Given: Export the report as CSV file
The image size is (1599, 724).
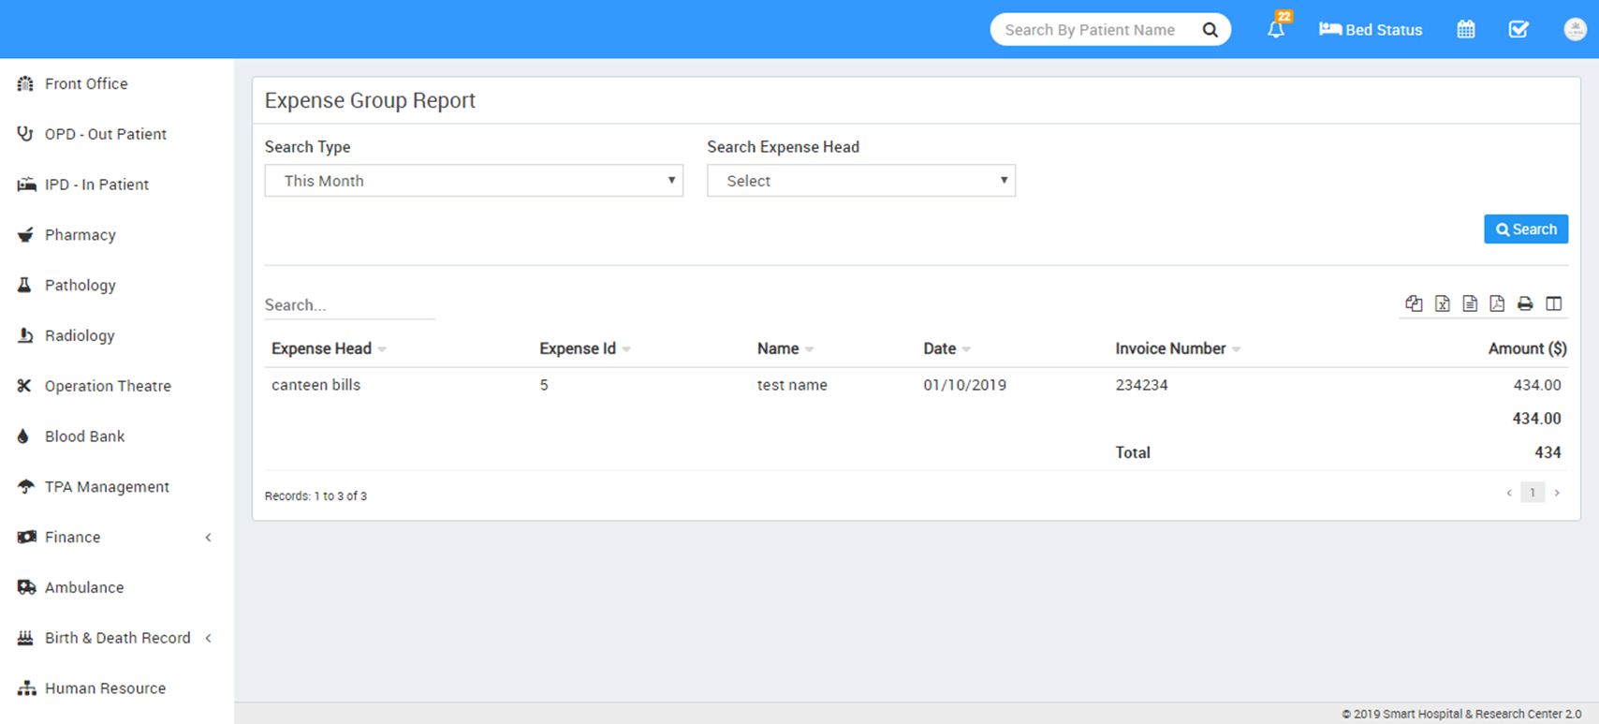Looking at the screenshot, I should [x=1470, y=303].
